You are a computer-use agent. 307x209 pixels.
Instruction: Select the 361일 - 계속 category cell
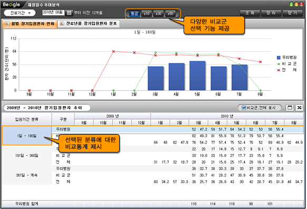(27, 175)
